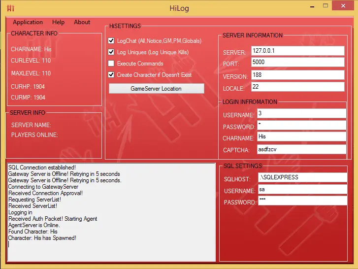Click the 'SQL Connection established!' log line
Viewport: 358px width, 269px height.
[x=42, y=168]
